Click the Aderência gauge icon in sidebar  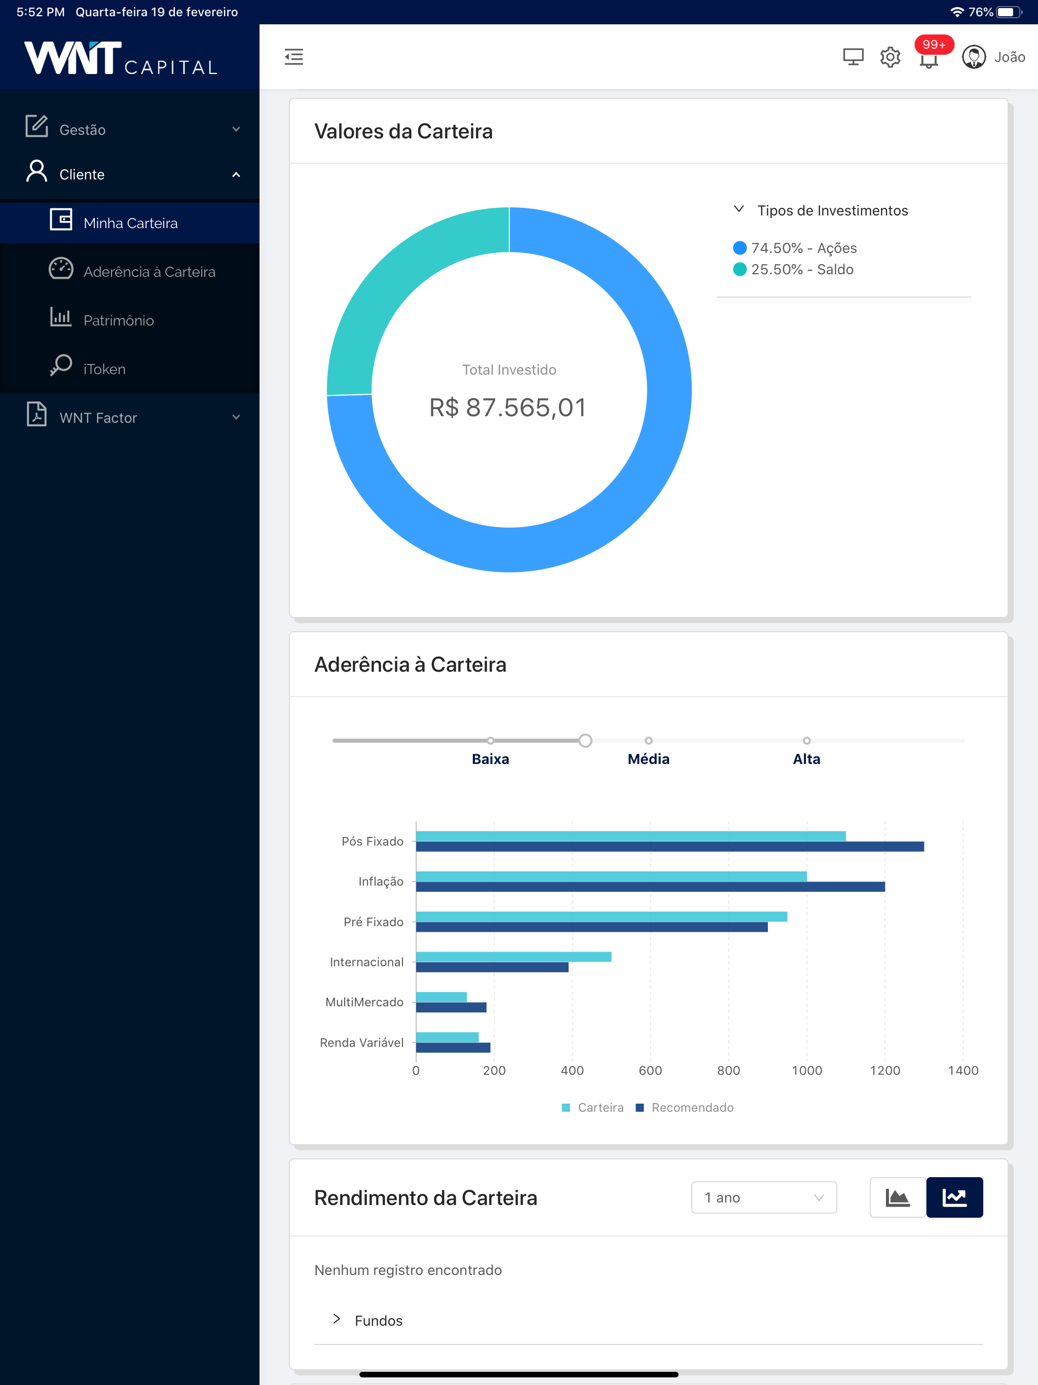coord(61,268)
